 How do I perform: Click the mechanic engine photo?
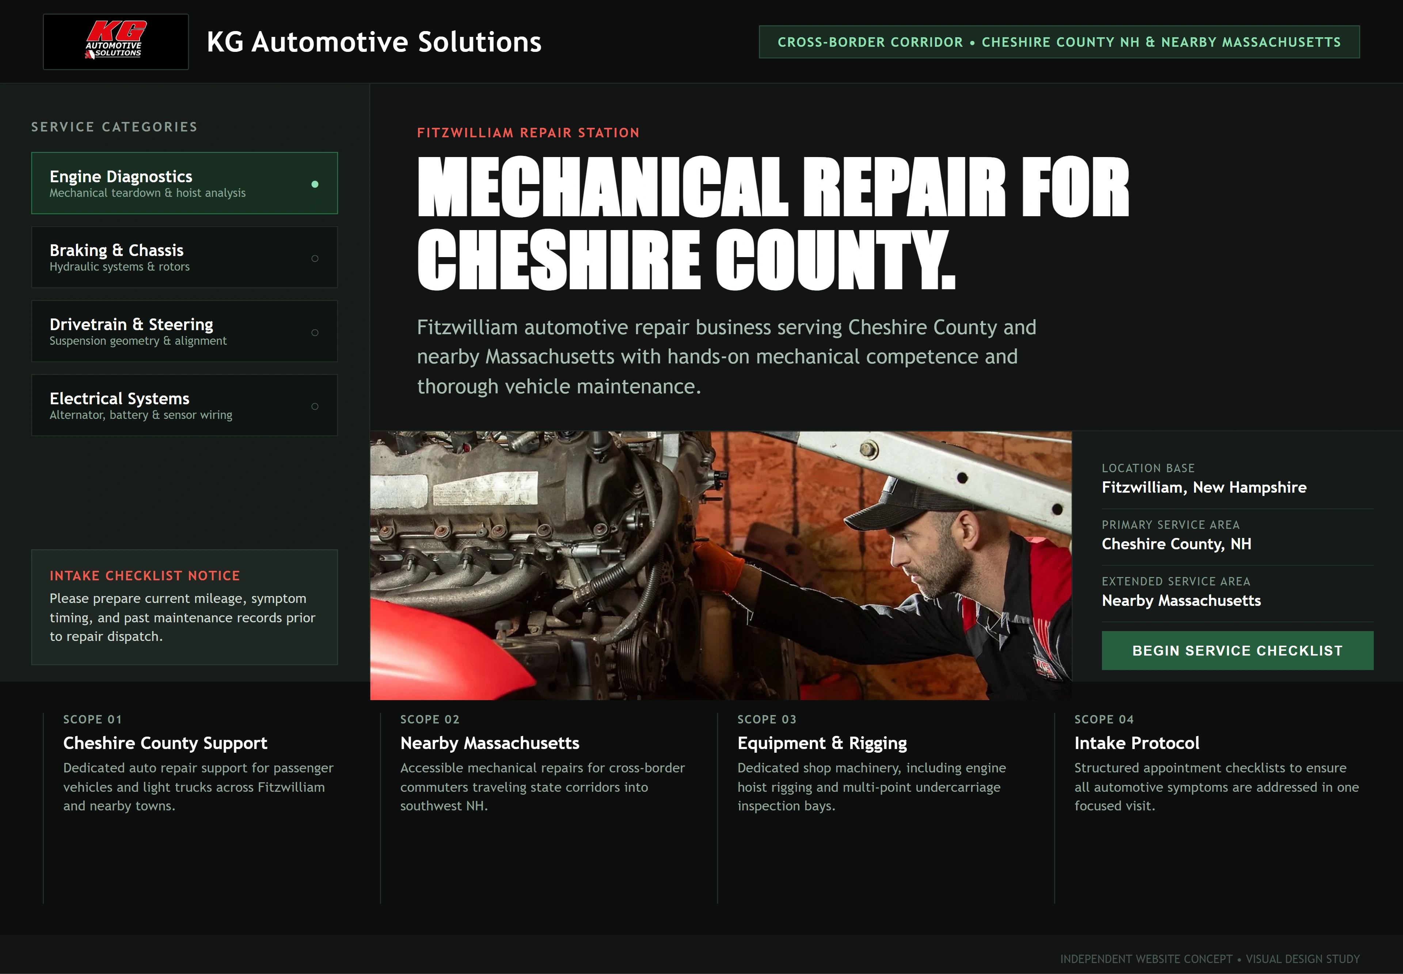pyautogui.click(x=720, y=565)
